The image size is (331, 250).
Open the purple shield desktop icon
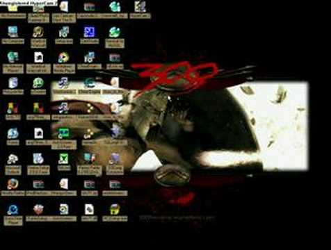115,159
